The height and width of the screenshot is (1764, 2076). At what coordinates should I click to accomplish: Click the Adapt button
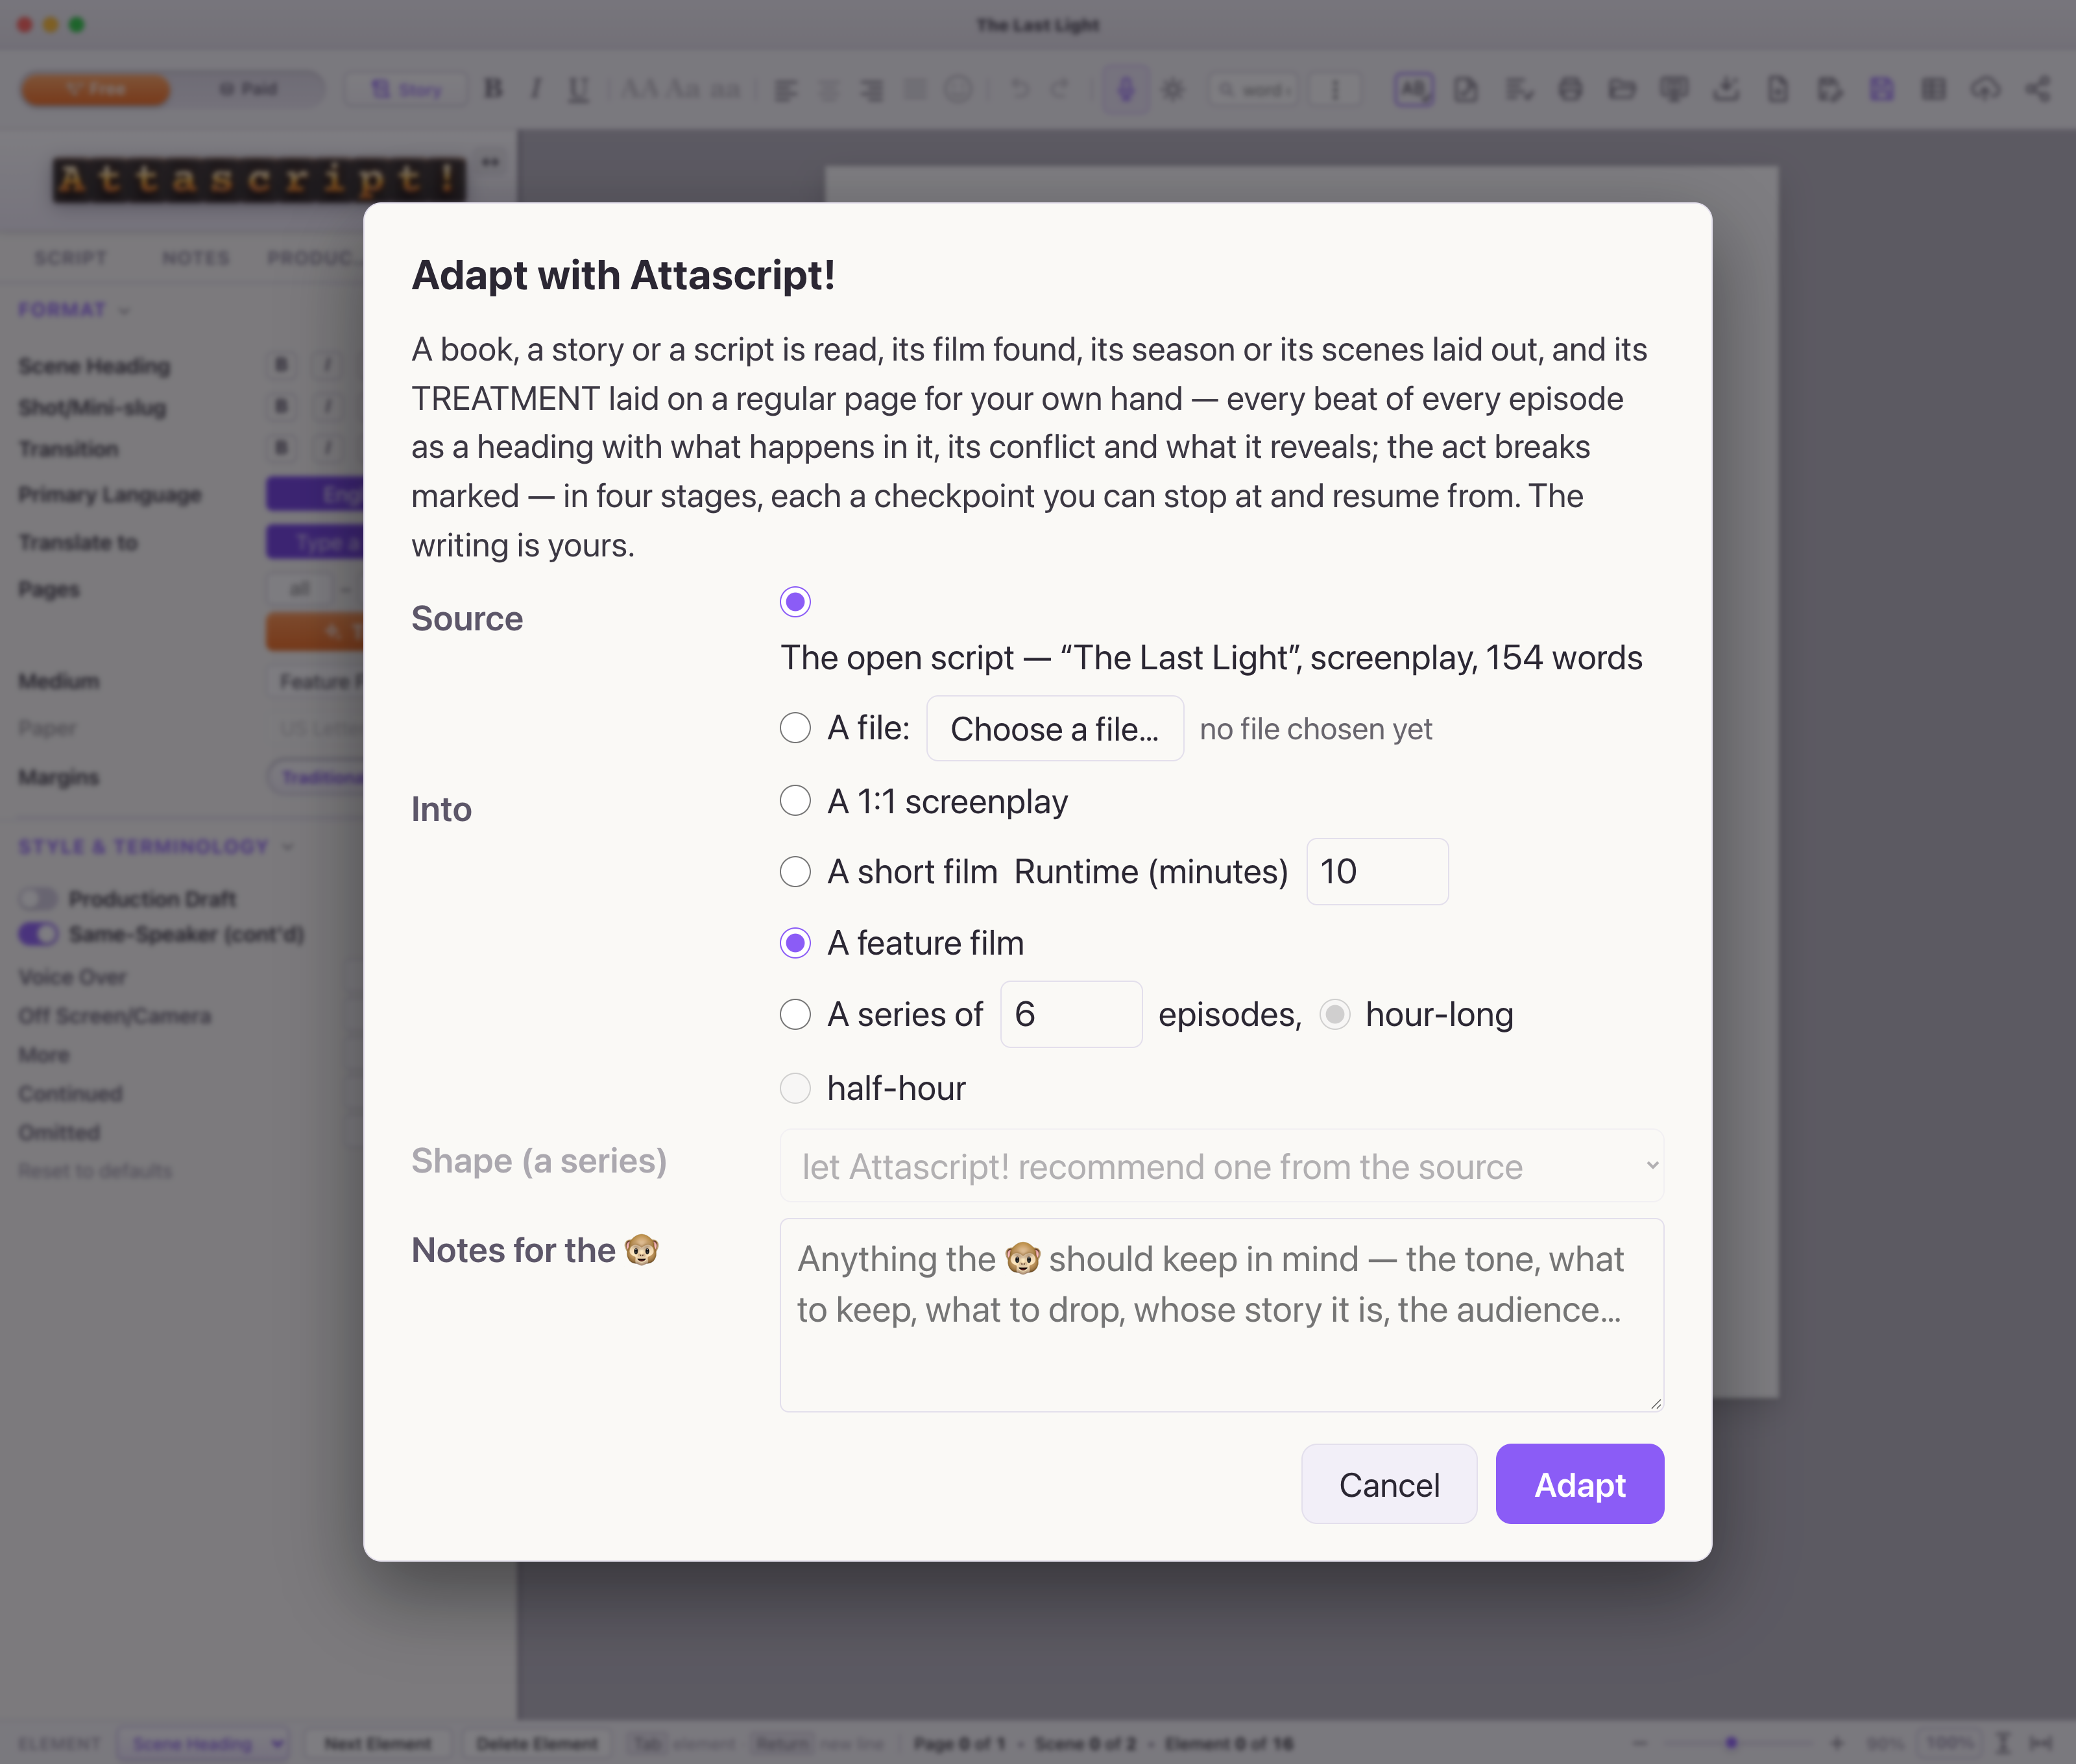(1580, 1484)
